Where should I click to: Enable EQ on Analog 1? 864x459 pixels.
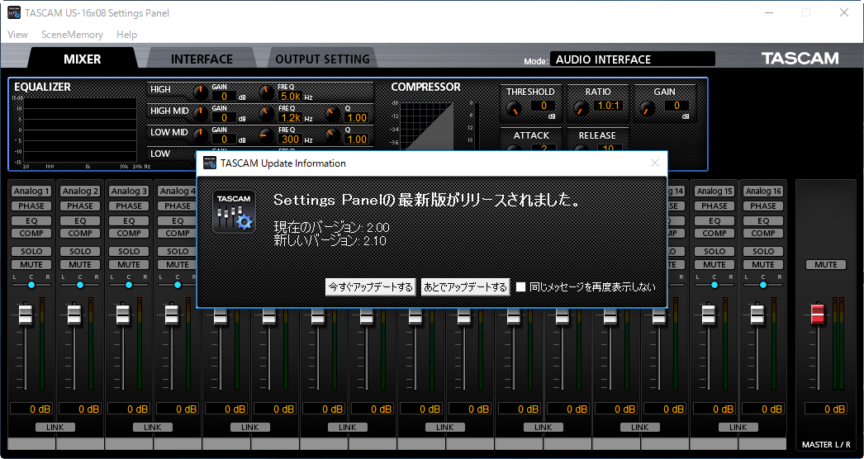point(31,220)
